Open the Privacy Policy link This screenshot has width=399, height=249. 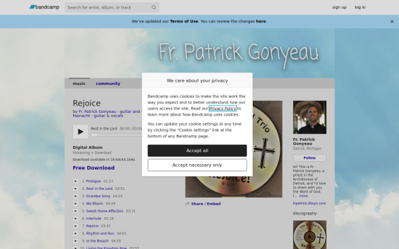(222, 108)
